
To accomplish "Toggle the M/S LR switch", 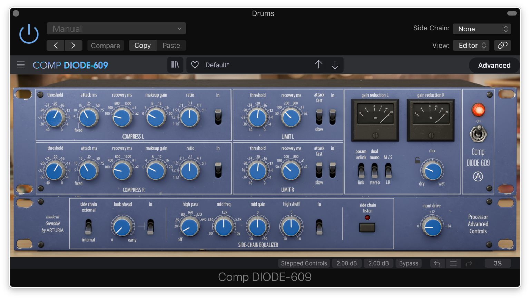I will tap(388, 170).
